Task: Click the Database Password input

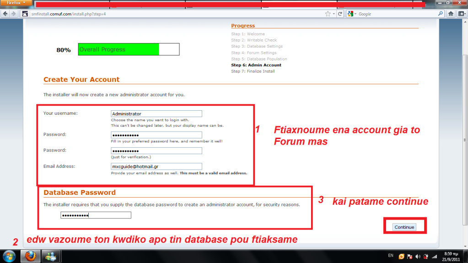Action: (x=96, y=215)
